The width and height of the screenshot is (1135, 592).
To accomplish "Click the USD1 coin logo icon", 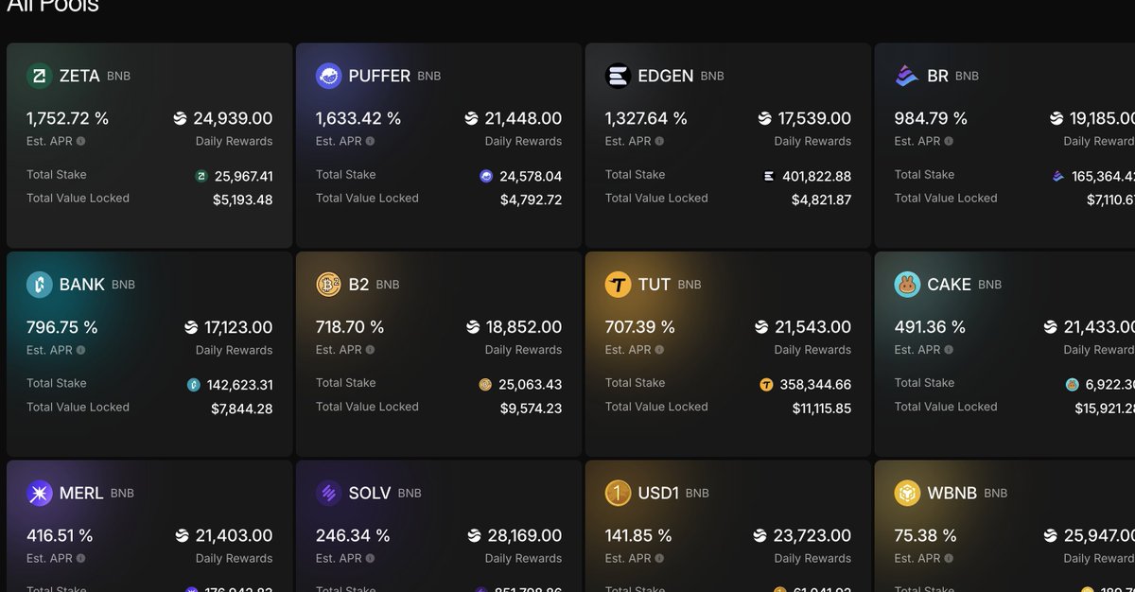I will (x=618, y=494).
